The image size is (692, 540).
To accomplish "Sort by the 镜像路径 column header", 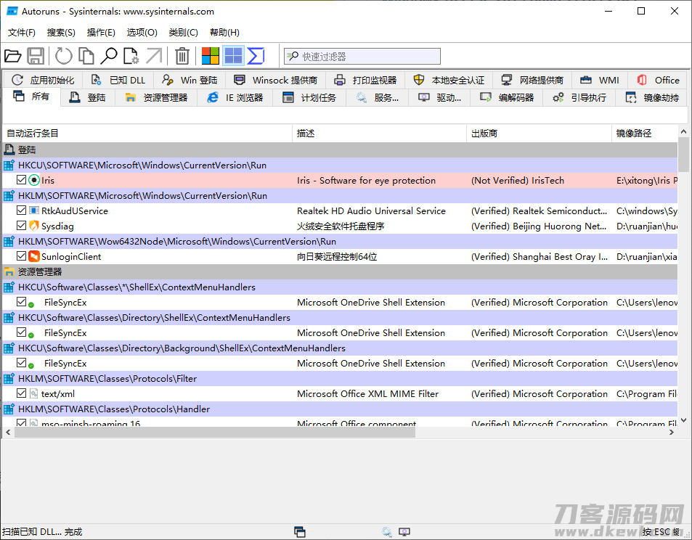I will 645,134.
